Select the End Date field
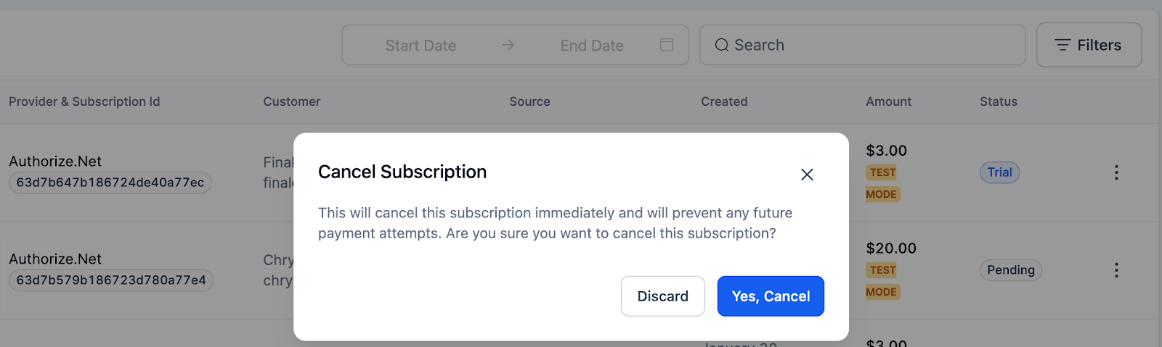The width and height of the screenshot is (1162, 347). [x=592, y=46]
